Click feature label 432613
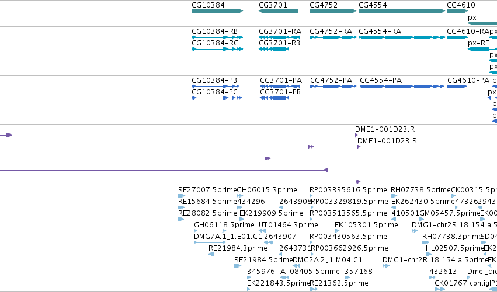 point(443,272)
